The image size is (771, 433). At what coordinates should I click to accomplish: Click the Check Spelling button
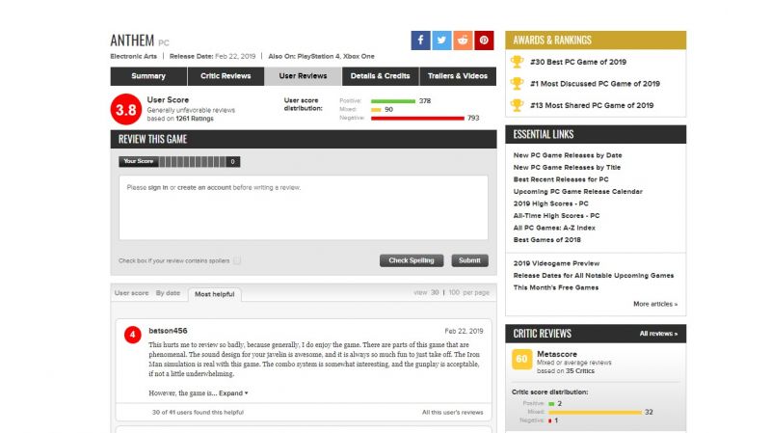(x=412, y=260)
